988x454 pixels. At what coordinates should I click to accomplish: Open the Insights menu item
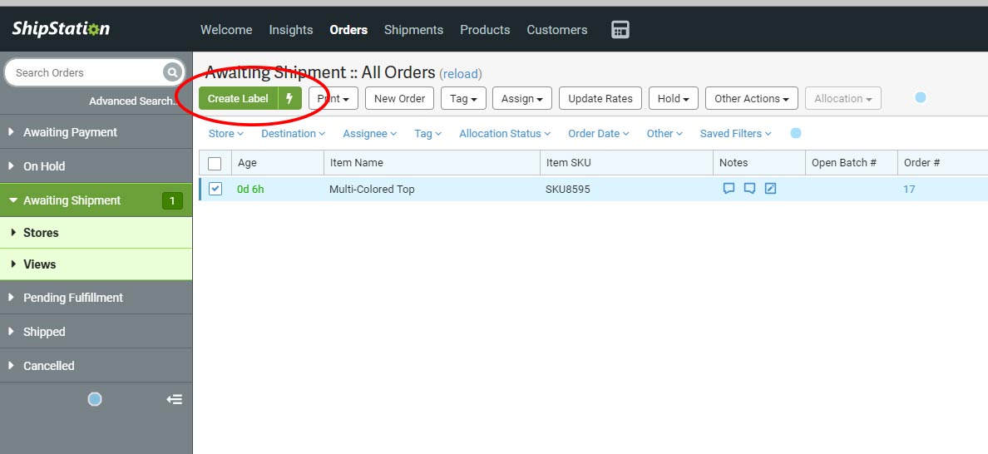point(291,30)
